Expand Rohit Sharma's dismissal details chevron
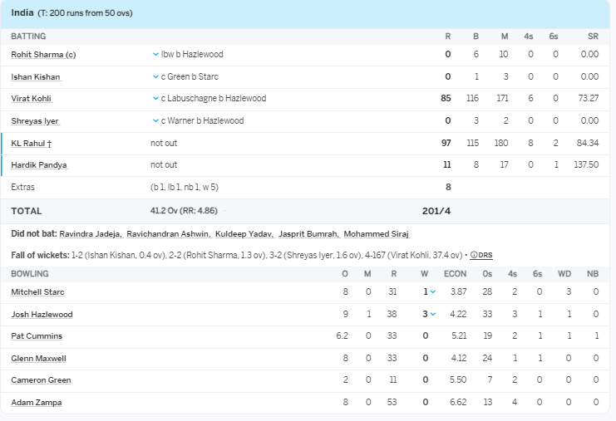The image size is (616, 421). [155, 55]
